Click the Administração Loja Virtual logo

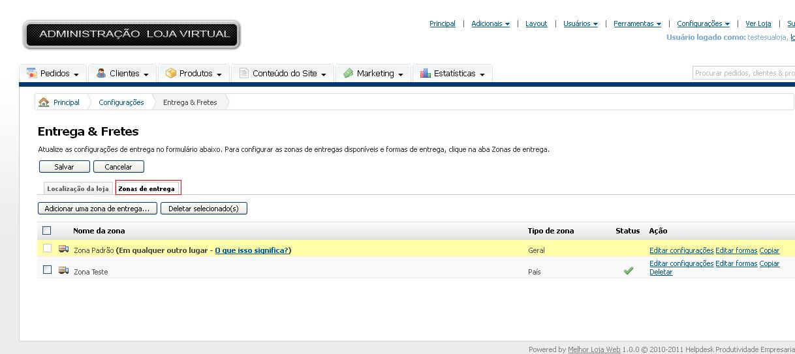(x=132, y=35)
